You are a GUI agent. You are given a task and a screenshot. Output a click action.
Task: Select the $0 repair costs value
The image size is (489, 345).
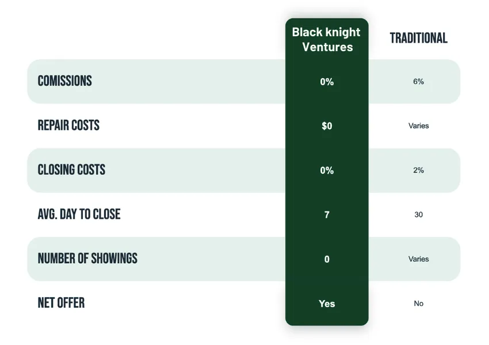tap(327, 126)
